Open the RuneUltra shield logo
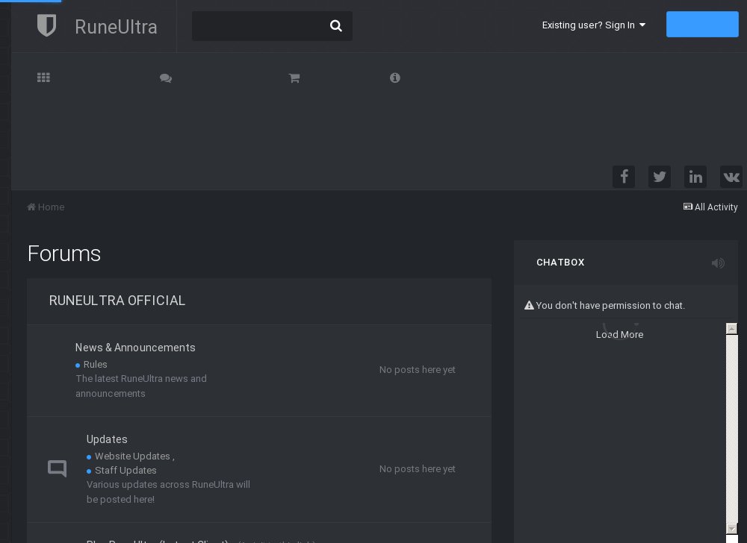The height and width of the screenshot is (543, 747). [x=46, y=25]
